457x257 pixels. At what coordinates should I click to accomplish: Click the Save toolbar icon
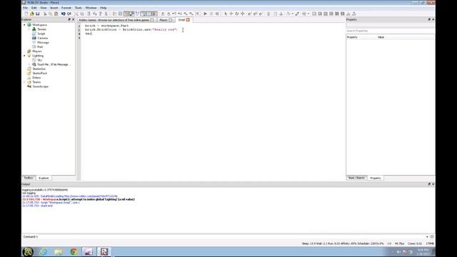[x=38, y=14]
